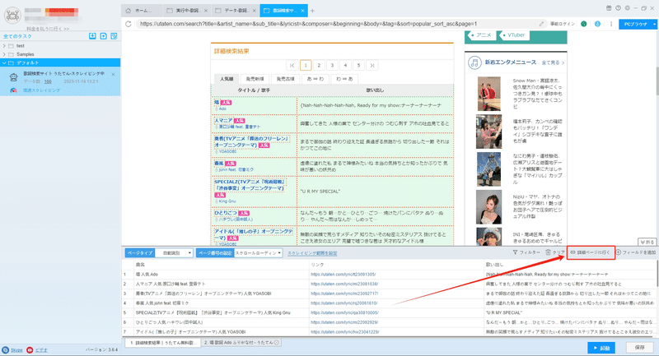Go to results page 2
The width and height of the screenshot is (659, 356).
tap(319, 66)
